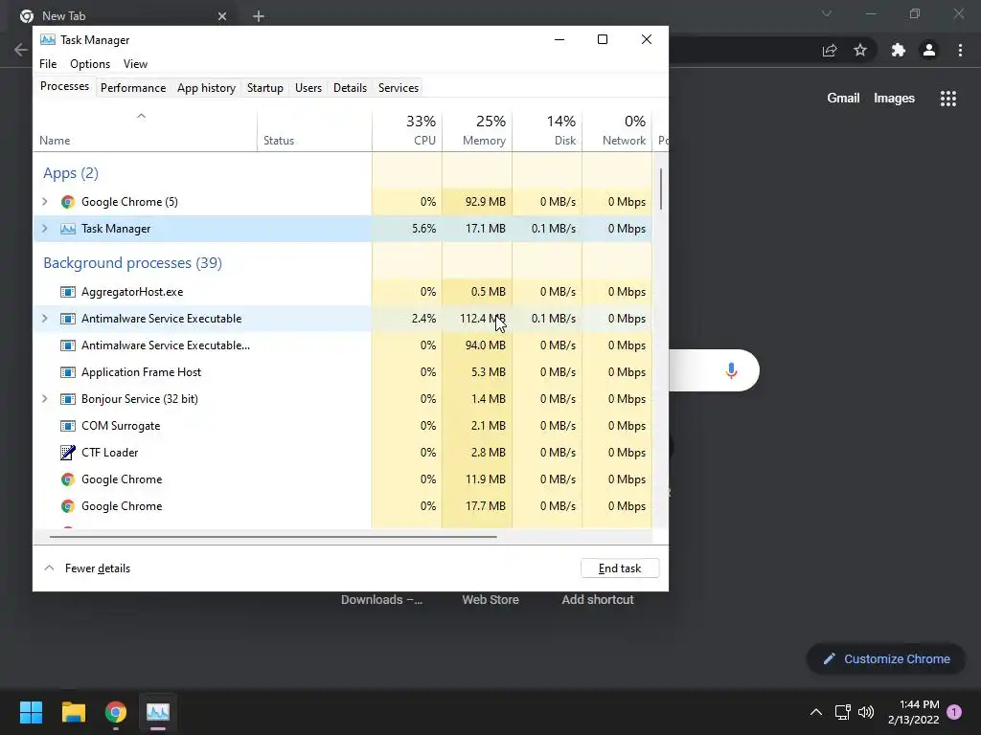The image size is (981, 735).
Task: Open the Windows Start menu
Action: coord(31,712)
